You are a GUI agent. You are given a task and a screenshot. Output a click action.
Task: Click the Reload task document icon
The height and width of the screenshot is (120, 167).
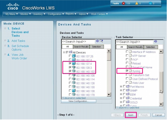click(130, 63)
